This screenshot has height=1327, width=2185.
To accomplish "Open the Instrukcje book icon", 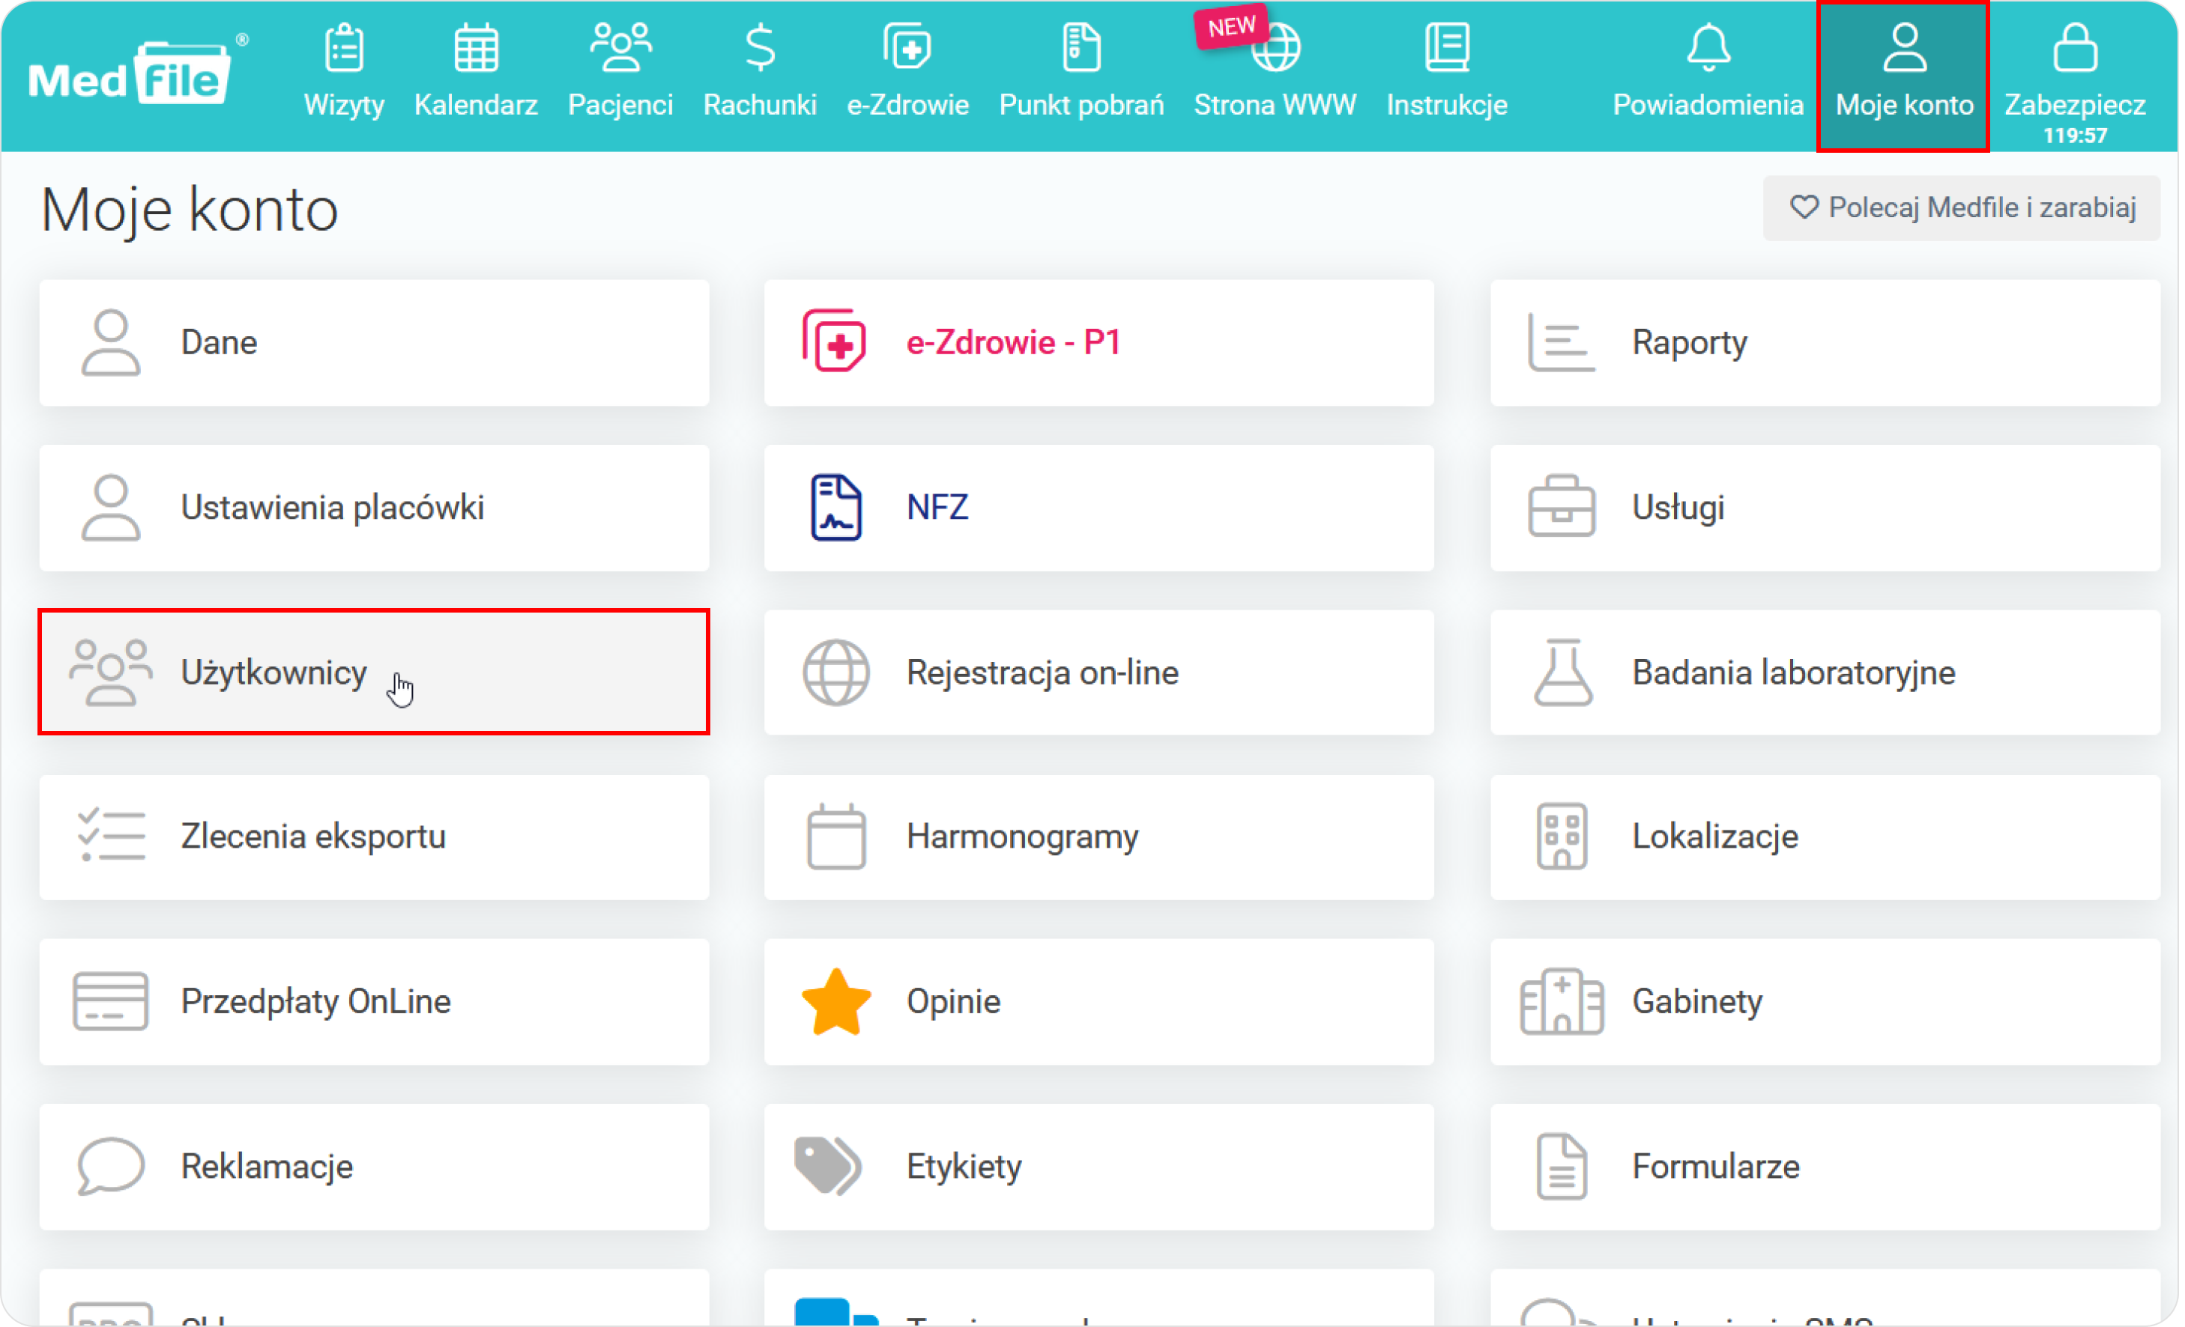I will tap(1447, 47).
